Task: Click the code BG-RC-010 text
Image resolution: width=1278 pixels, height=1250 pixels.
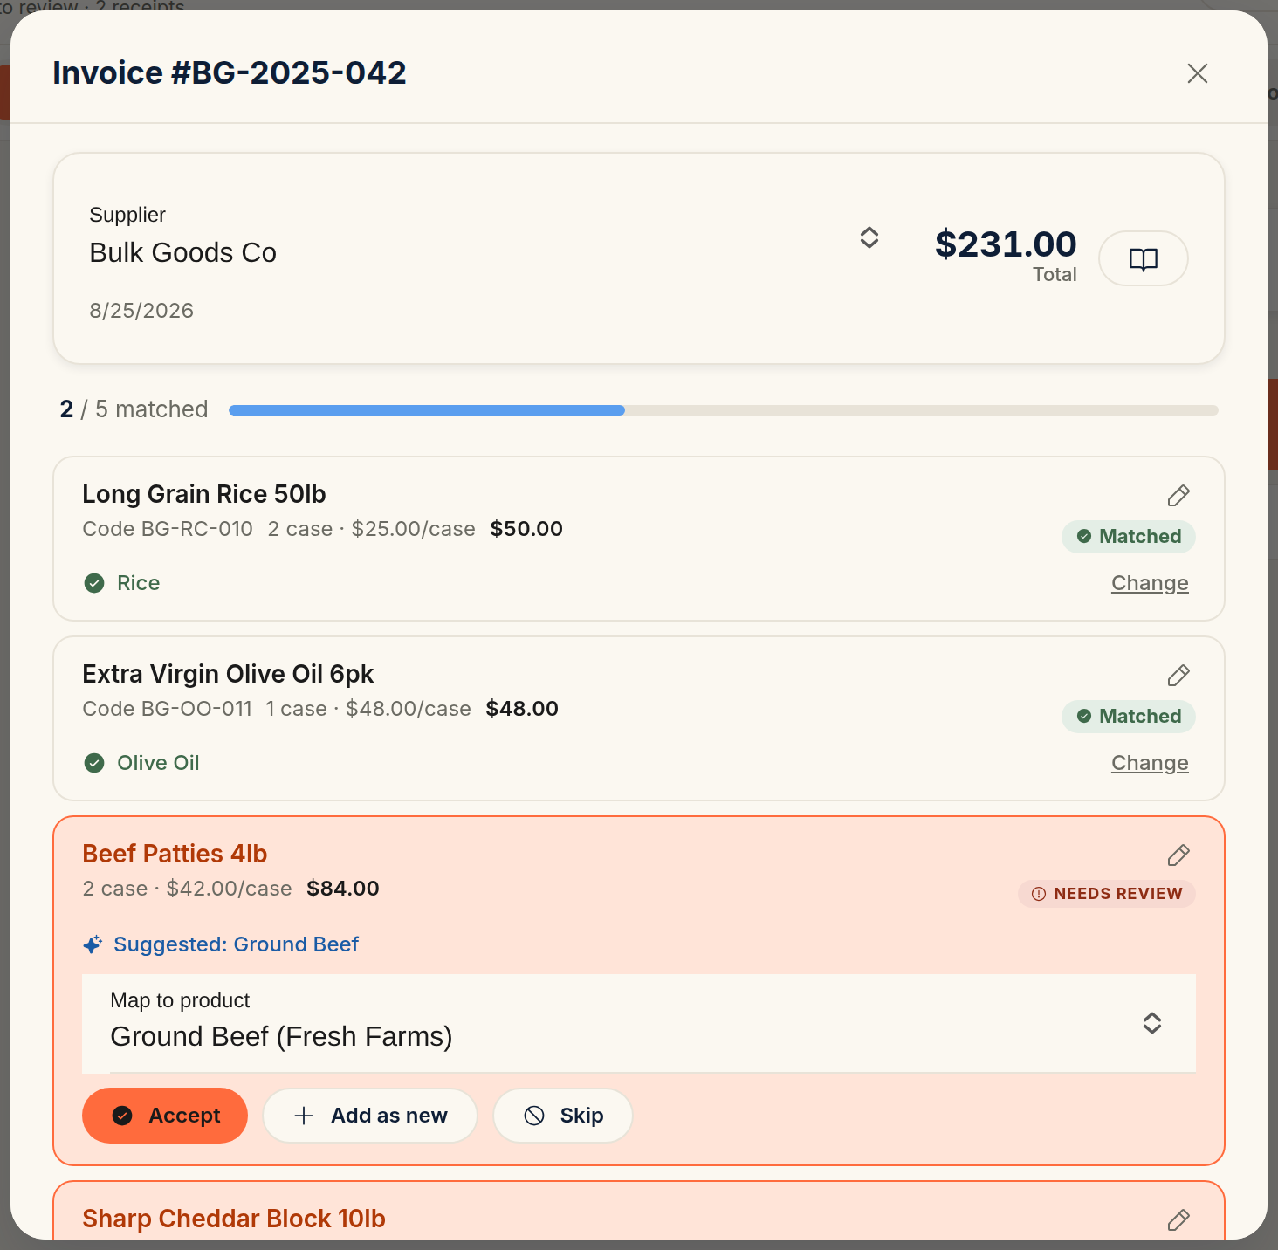Action: [168, 529]
